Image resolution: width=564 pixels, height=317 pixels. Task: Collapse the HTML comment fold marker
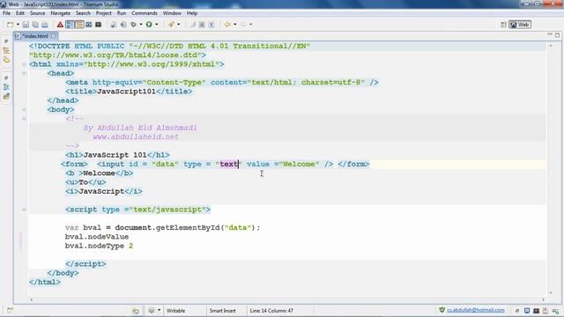[x=24, y=119]
